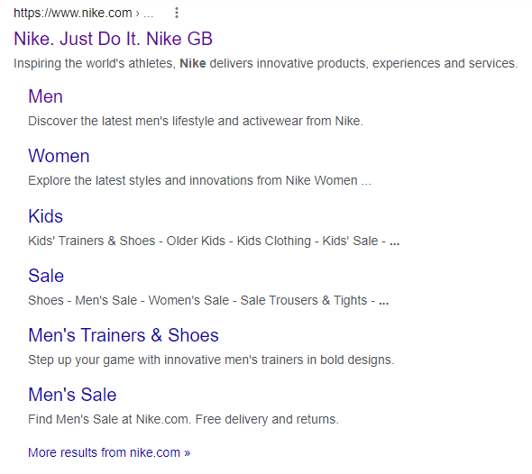
Task: Open the Men sitelink
Action: tap(45, 96)
